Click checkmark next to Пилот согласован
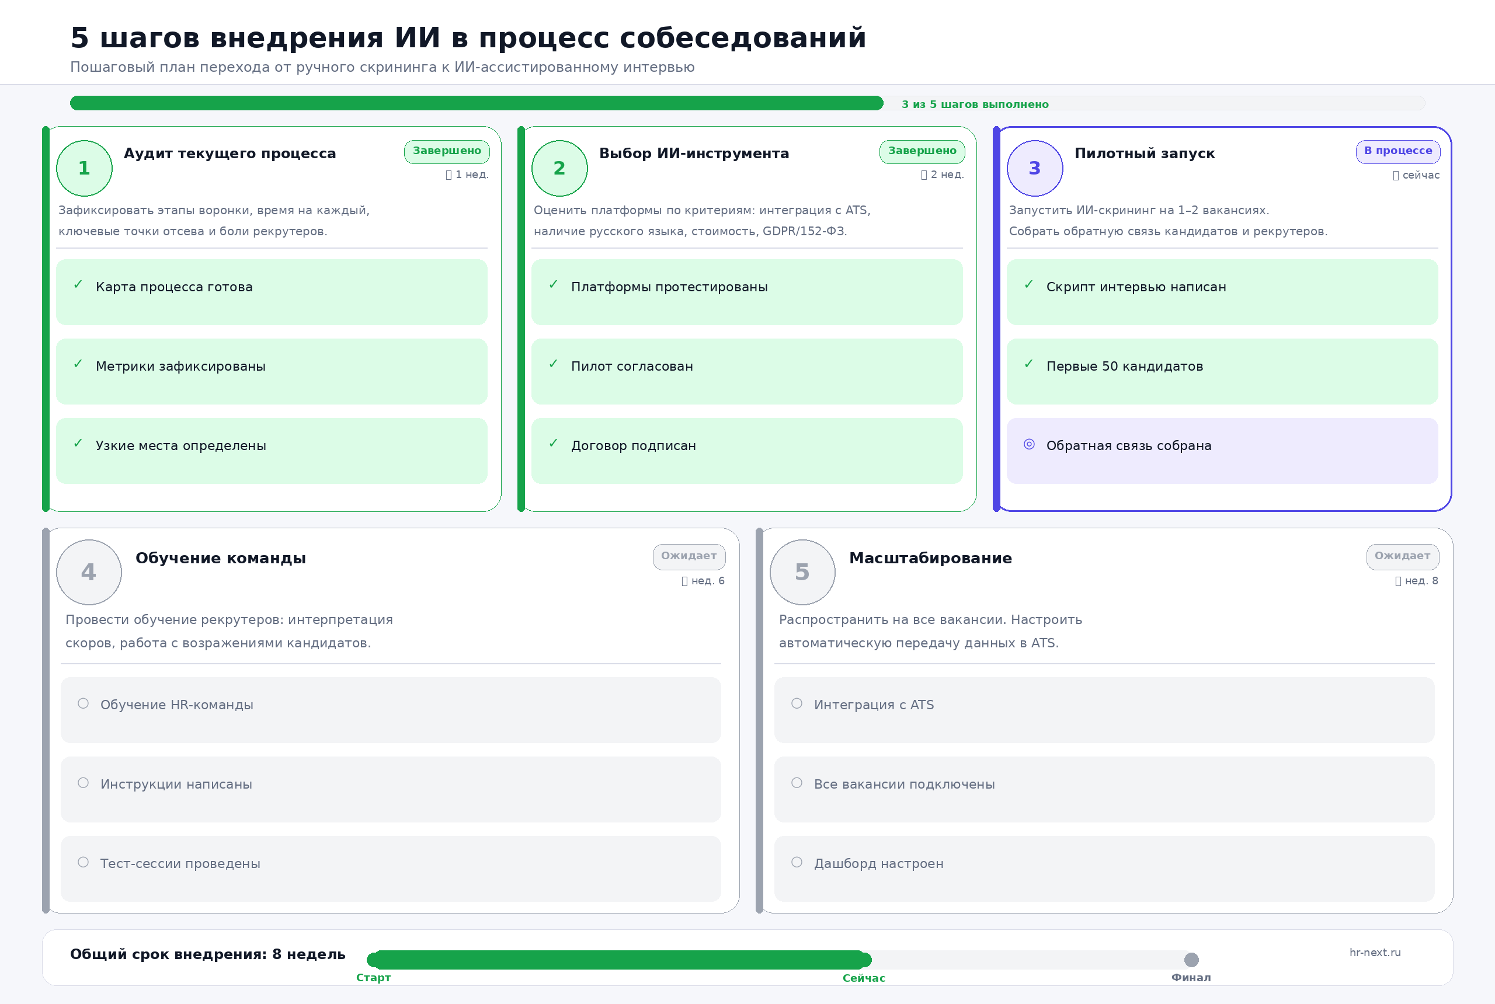 click(554, 364)
